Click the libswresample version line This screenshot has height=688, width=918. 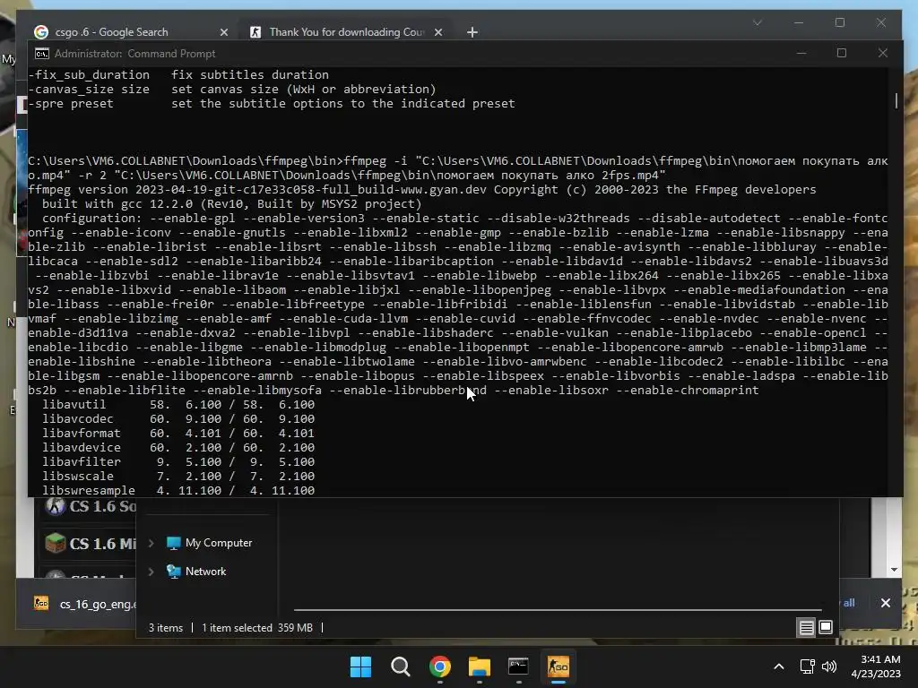coord(178,490)
